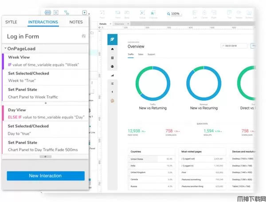Collapse the OnPageLoad event section
The width and height of the screenshot is (266, 202).
[5, 49]
